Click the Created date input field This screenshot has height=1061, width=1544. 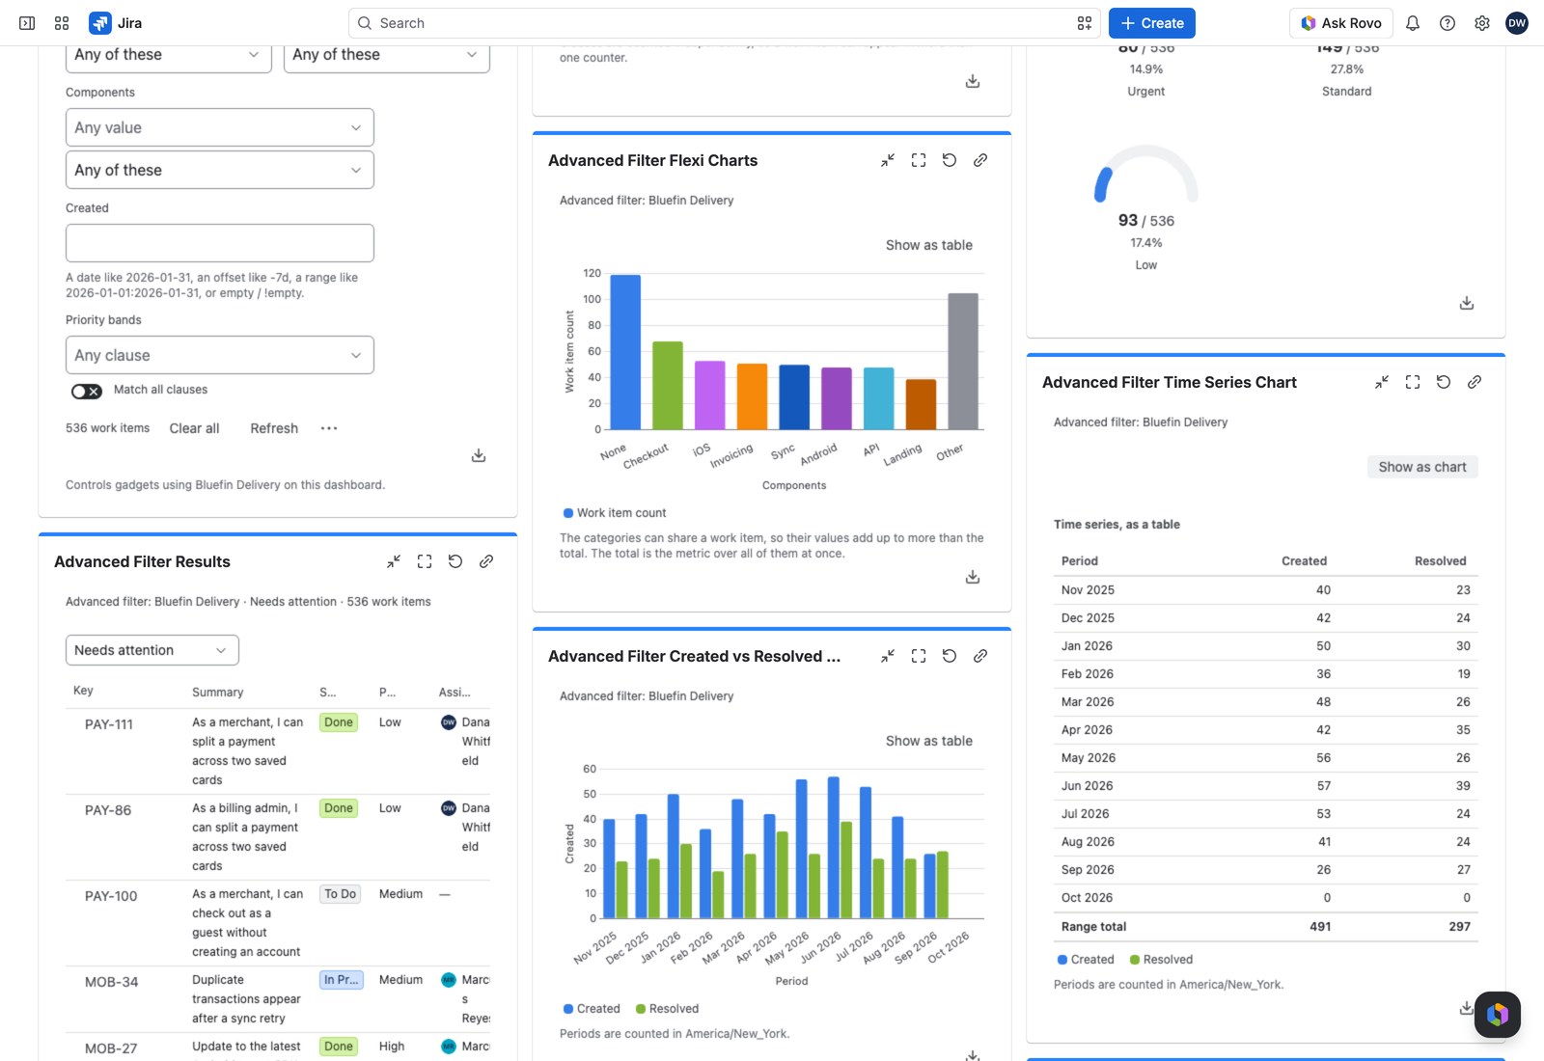coord(220,243)
